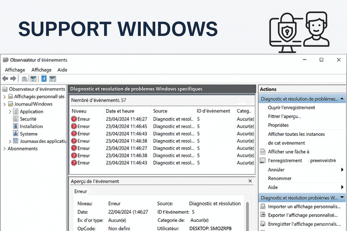Select Abonnements in the tree
Screen dimensions: 347x231
click(23, 149)
